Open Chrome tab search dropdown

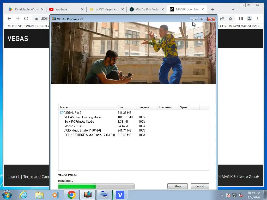233,9
